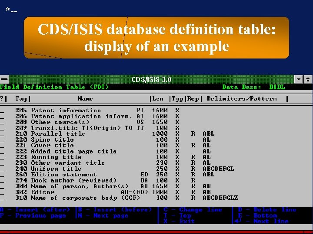Click the Tag column header
This screenshot has width=313, height=234.
[21, 98]
